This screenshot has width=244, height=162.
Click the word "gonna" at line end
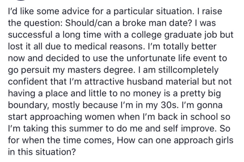(x=209, y=105)
